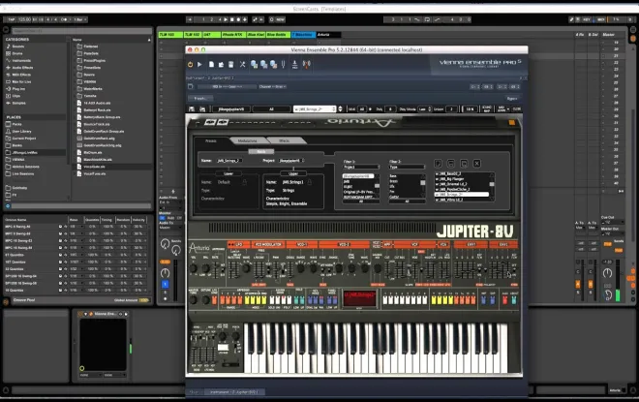Select the Drums category in Ableton browser
Image resolution: width=639 pixels, height=402 pixels.
click(x=17, y=53)
